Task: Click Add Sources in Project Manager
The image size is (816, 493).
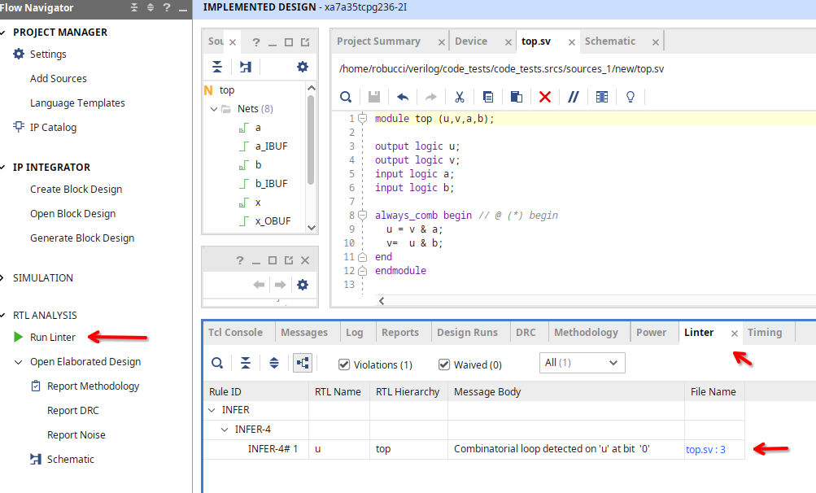Action: (x=59, y=79)
